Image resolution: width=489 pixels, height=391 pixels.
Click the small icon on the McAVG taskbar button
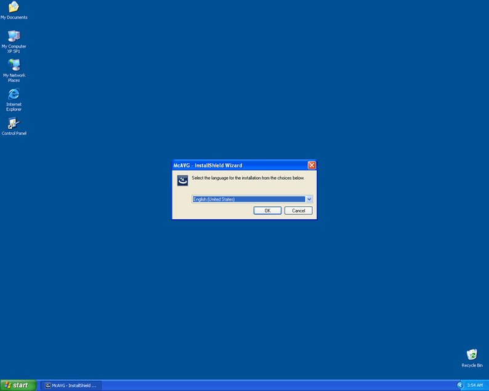pos(48,385)
